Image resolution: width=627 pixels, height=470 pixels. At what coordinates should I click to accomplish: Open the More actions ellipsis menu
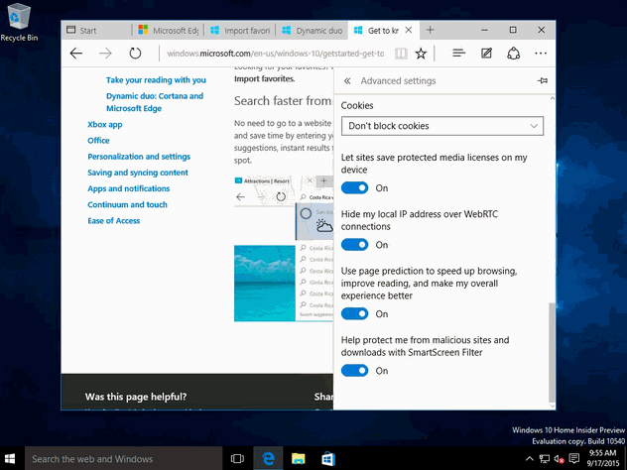click(541, 54)
